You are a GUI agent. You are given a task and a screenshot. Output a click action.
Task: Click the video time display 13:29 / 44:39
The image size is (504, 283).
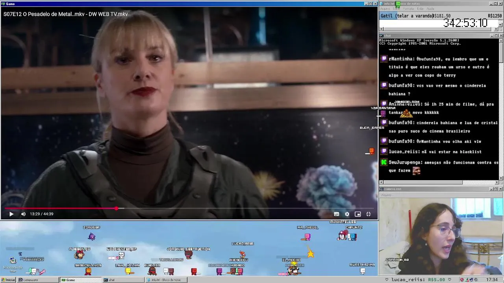point(41,214)
